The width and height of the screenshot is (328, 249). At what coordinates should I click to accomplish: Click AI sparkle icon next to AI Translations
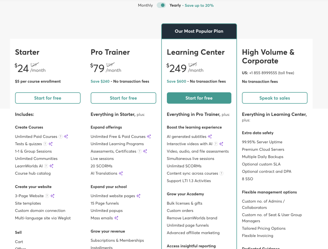(x=121, y=173)
